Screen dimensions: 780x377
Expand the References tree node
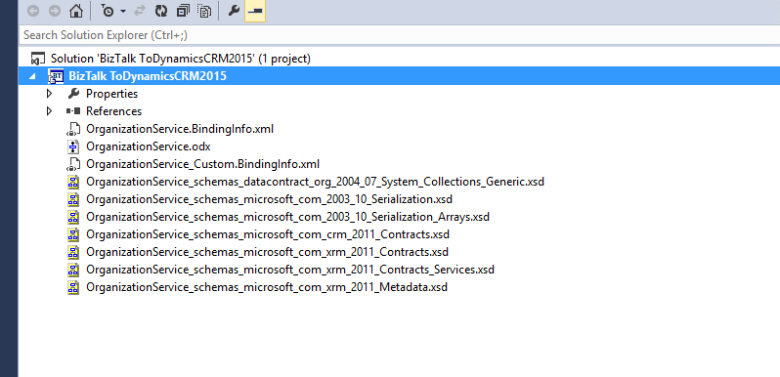(49, 111)
